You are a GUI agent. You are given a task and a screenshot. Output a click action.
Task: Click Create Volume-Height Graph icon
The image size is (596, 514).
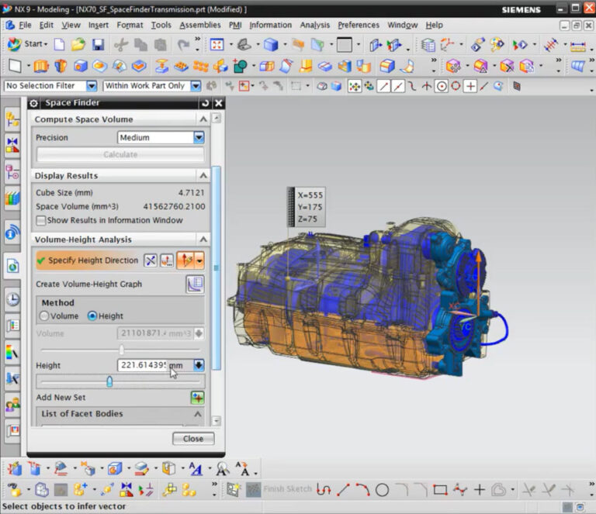click(195, 284)
